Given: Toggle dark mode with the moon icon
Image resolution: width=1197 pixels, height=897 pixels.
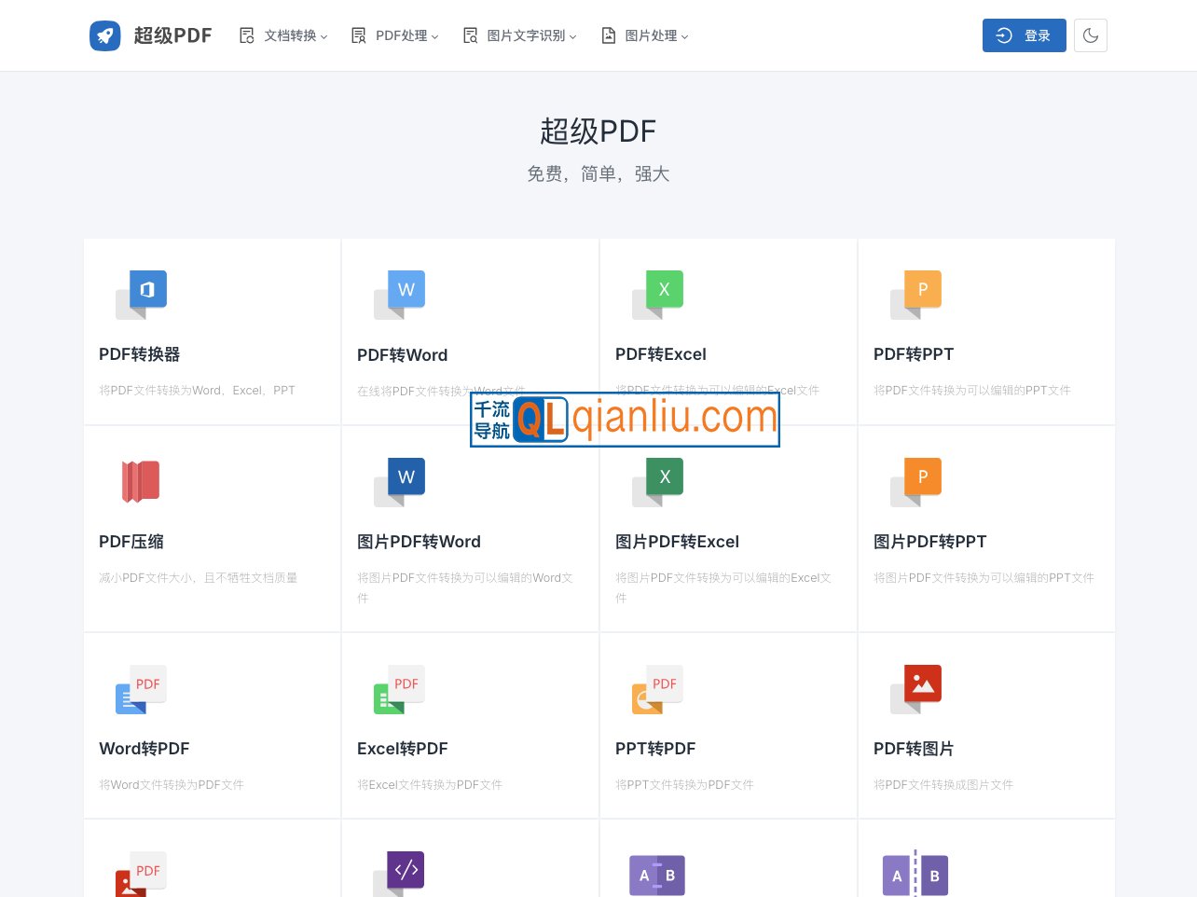Looking at the screenshot, I should point(1090,34).
